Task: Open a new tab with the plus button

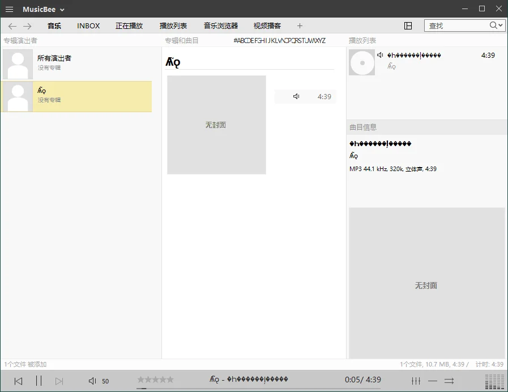Action: tap(300, 25)
